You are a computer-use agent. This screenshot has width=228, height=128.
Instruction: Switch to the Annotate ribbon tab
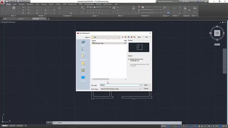click(21, 4)
